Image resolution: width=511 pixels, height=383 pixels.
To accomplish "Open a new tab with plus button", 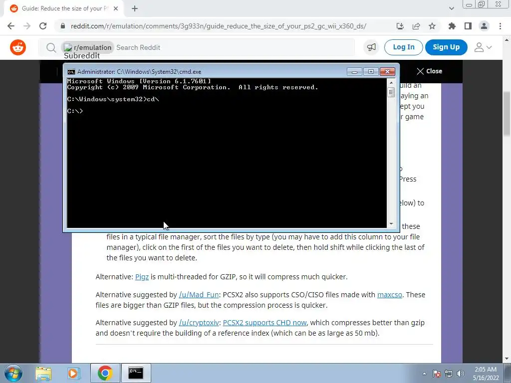I will (135, 9).
